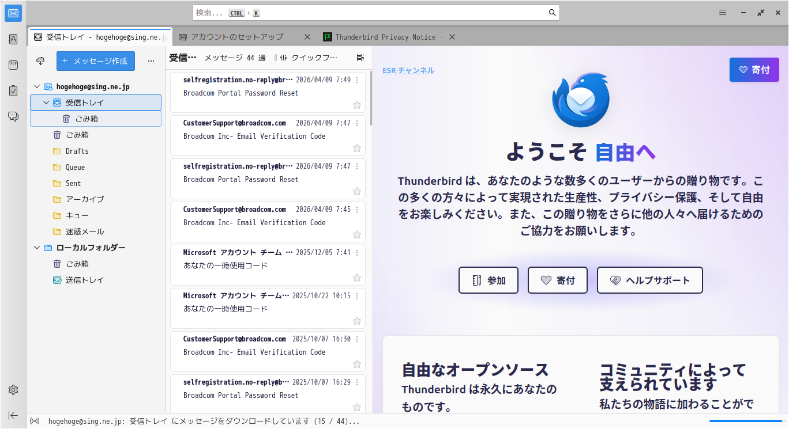Open more options for the 7:49 selfregistration message
Image resolution: width=789 pixels, height=429 pixels.
[357, 80]
